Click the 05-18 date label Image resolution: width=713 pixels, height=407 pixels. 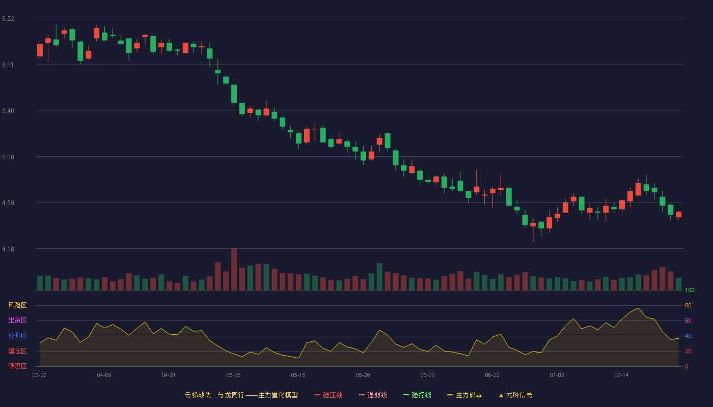pos(298,375)
